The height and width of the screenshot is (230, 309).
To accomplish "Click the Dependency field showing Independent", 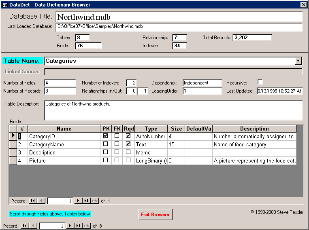I will [202, 83].
